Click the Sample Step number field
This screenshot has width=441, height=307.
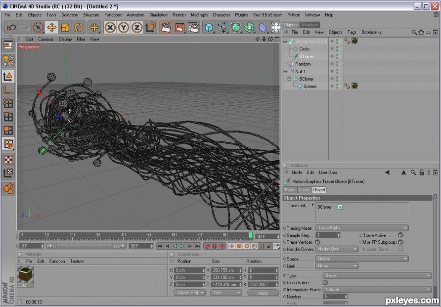click(x=328, y=235)
